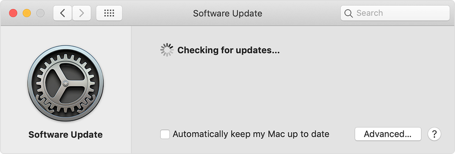
Task: Enable Automatically keep my Mac up to date
Action: tap(165, 134)
